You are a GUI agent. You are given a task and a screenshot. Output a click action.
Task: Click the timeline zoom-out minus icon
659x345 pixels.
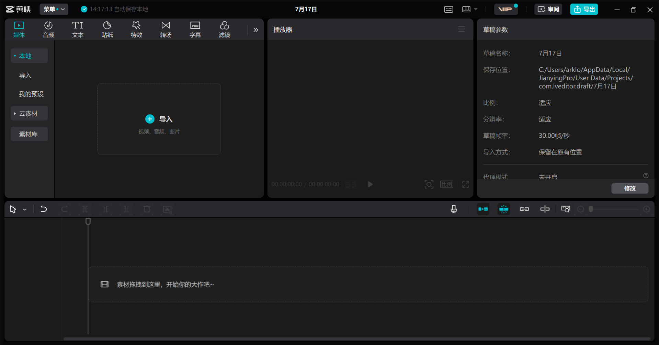580,209
